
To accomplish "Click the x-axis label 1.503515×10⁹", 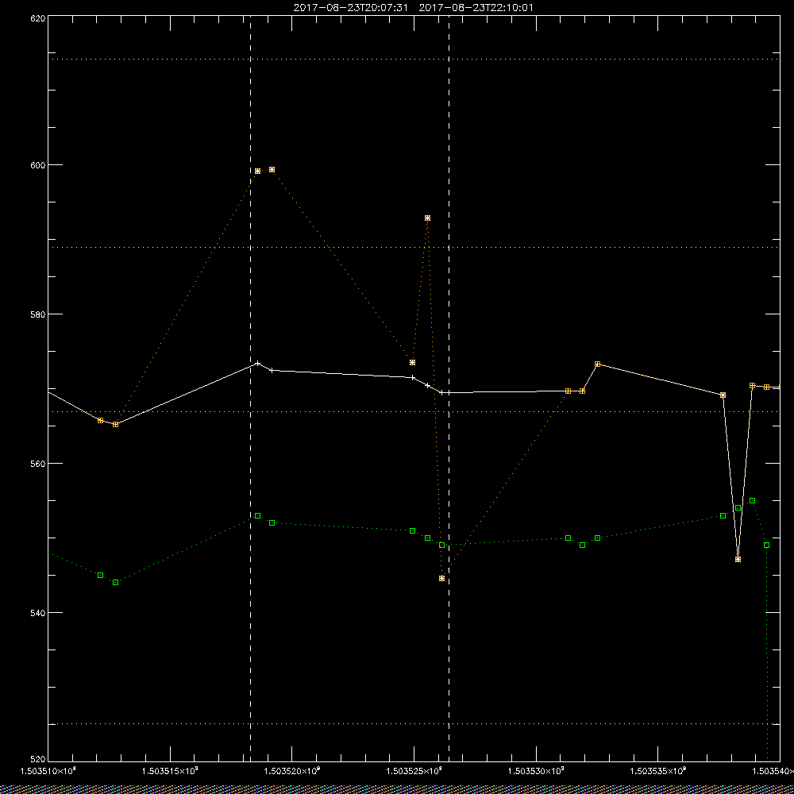I will click(170, 771).
